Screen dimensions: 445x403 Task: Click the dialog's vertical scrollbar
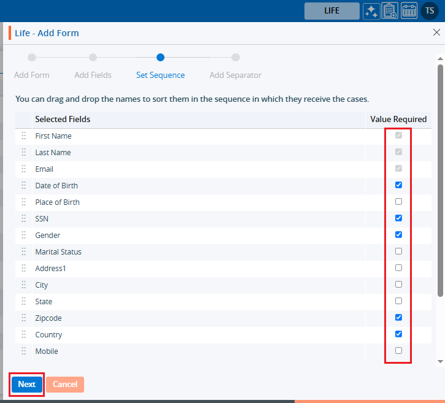tap(439, 184)
